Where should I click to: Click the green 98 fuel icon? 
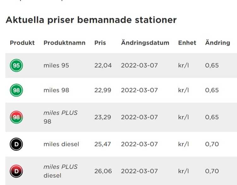coord(16,90)
